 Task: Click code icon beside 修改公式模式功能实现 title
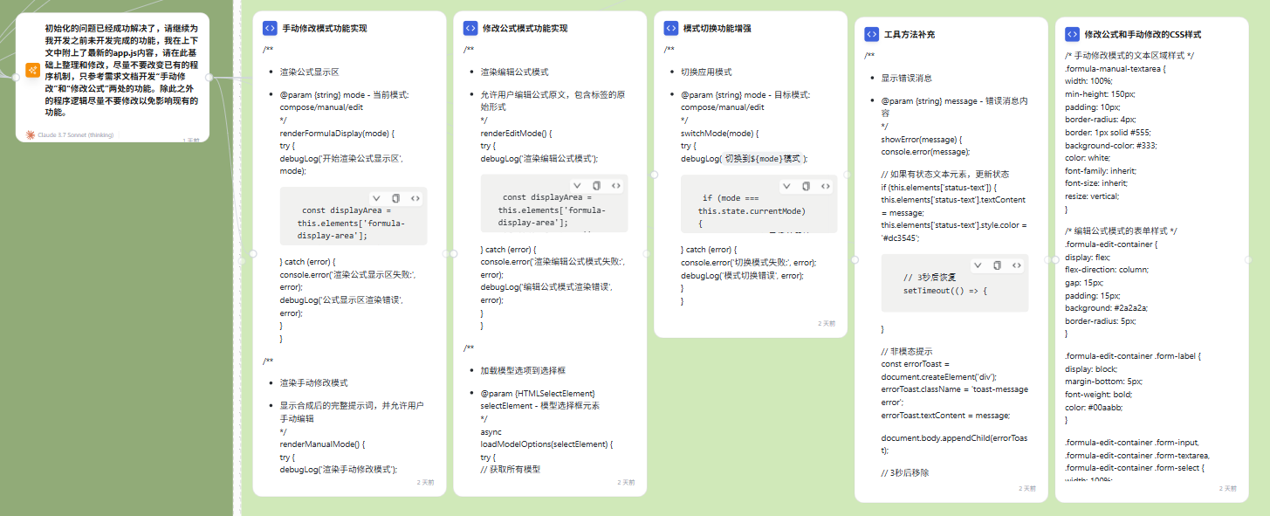tap(470, 28)
